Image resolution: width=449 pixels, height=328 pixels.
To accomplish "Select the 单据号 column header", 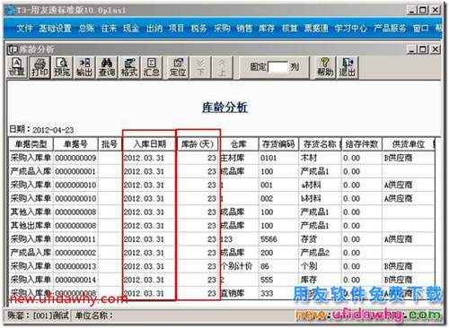I will coord(75,144).
